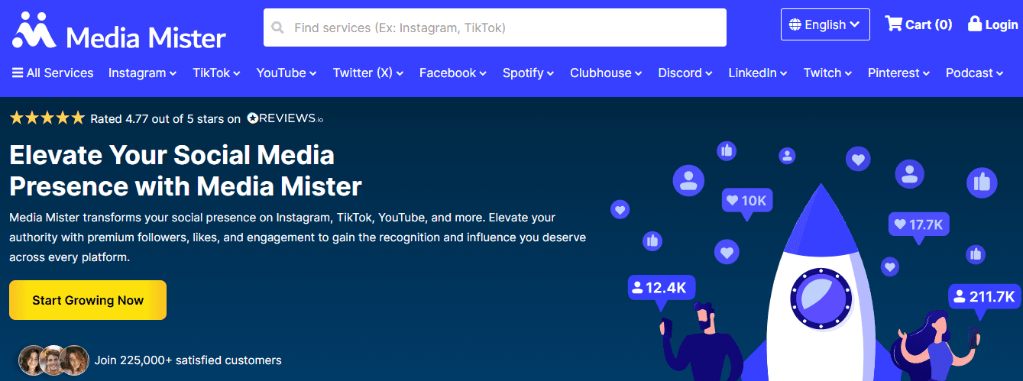Expand the Discord services menu

(685, 73)
